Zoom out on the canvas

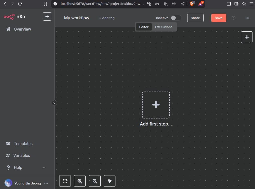point(95,181)
